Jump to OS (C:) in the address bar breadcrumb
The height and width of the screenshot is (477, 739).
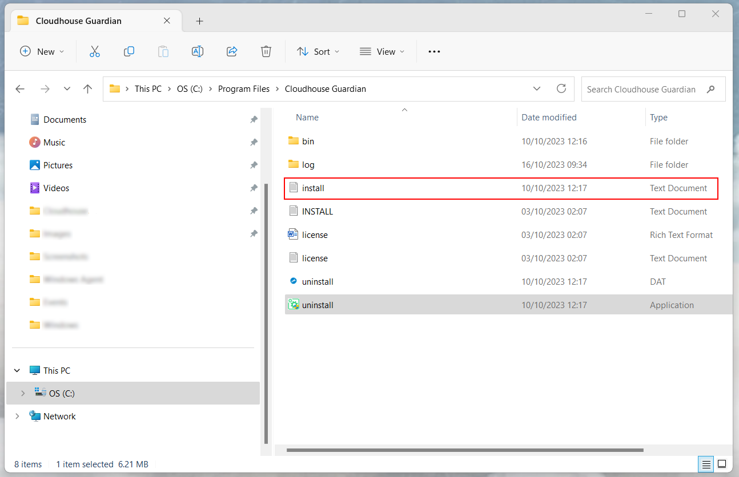pos(190,89)
